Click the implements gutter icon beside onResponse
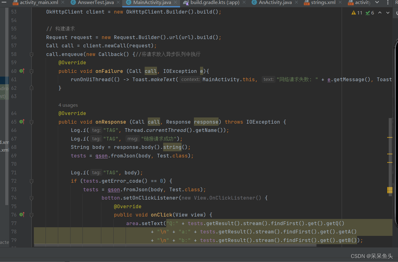Viewport: 398px width, 262px height. [22, 122]
